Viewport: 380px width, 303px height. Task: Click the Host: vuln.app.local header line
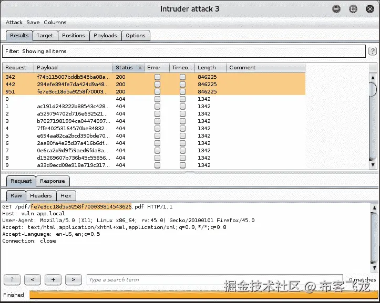pyautogui.click(x=34, y=214)
